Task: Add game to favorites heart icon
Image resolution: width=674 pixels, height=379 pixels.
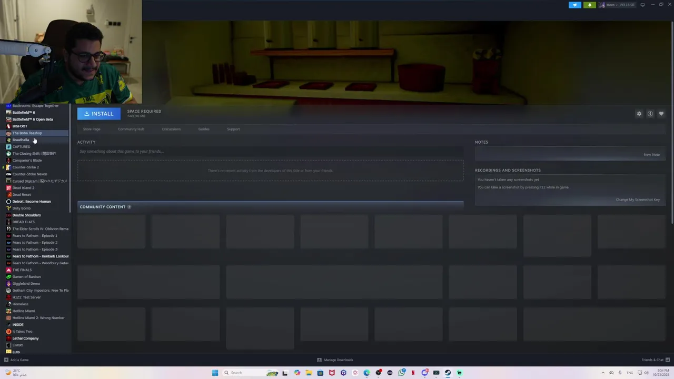Action: (661, 114)
